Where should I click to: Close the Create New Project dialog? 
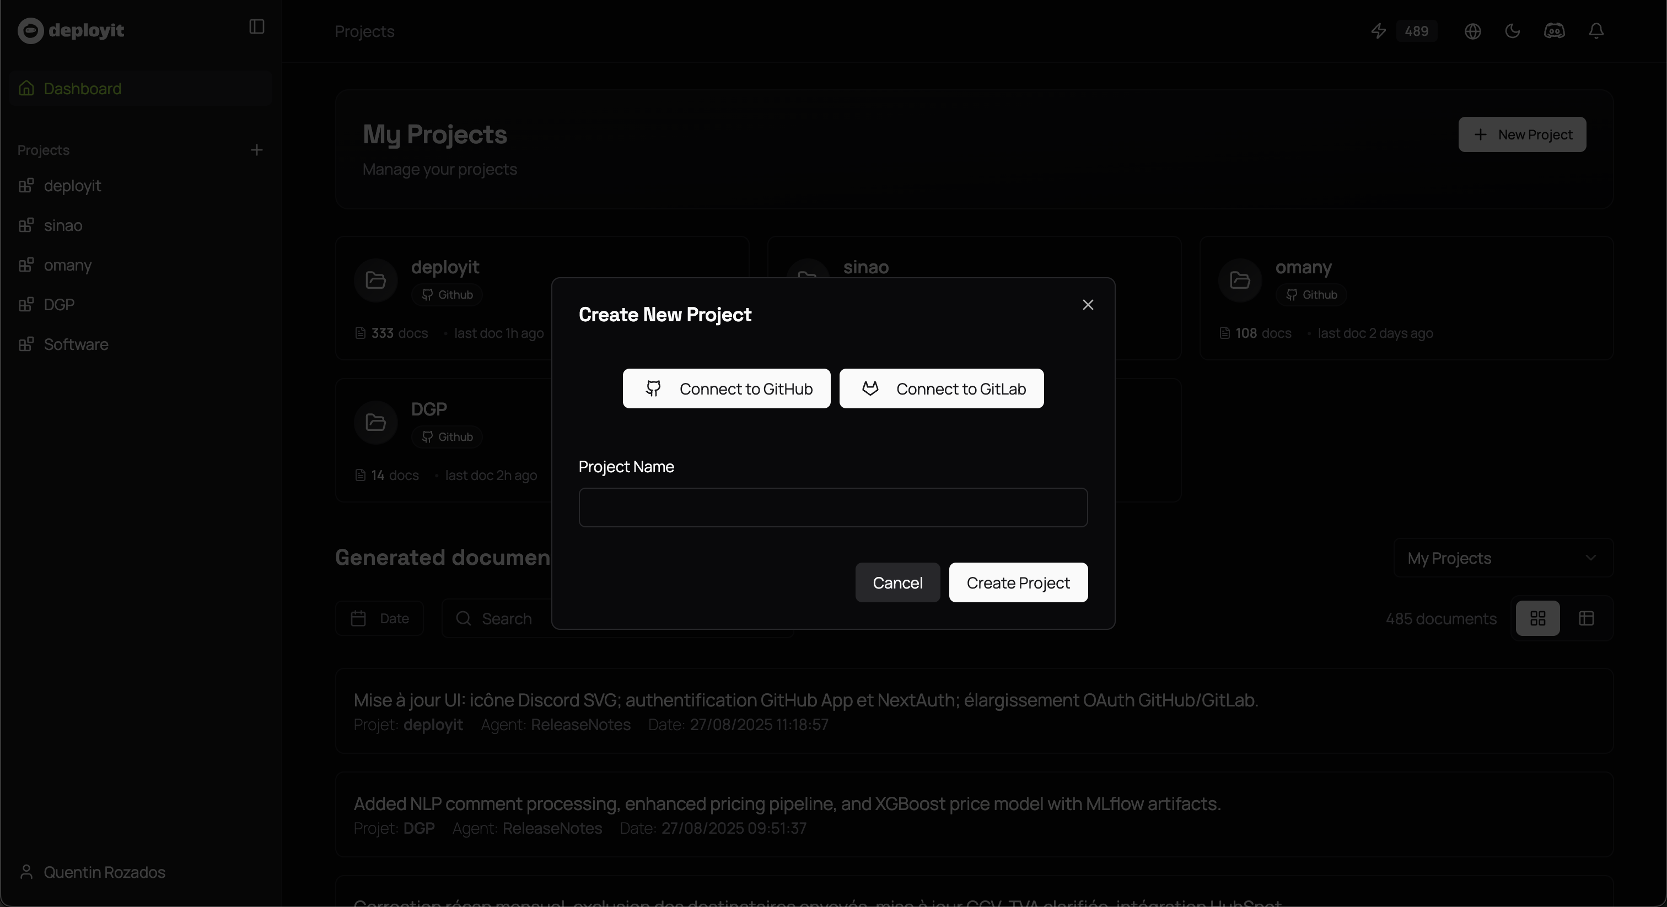click(x=1088, y=305)
